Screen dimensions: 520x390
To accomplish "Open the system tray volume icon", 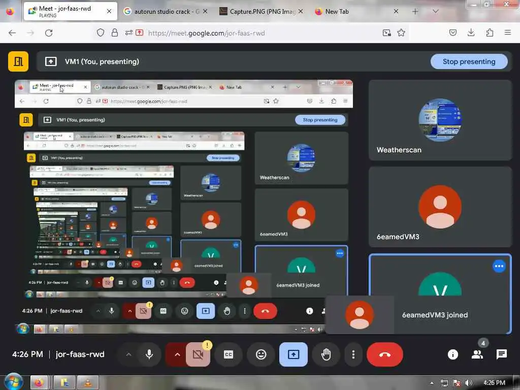I will tap(468, 383).
